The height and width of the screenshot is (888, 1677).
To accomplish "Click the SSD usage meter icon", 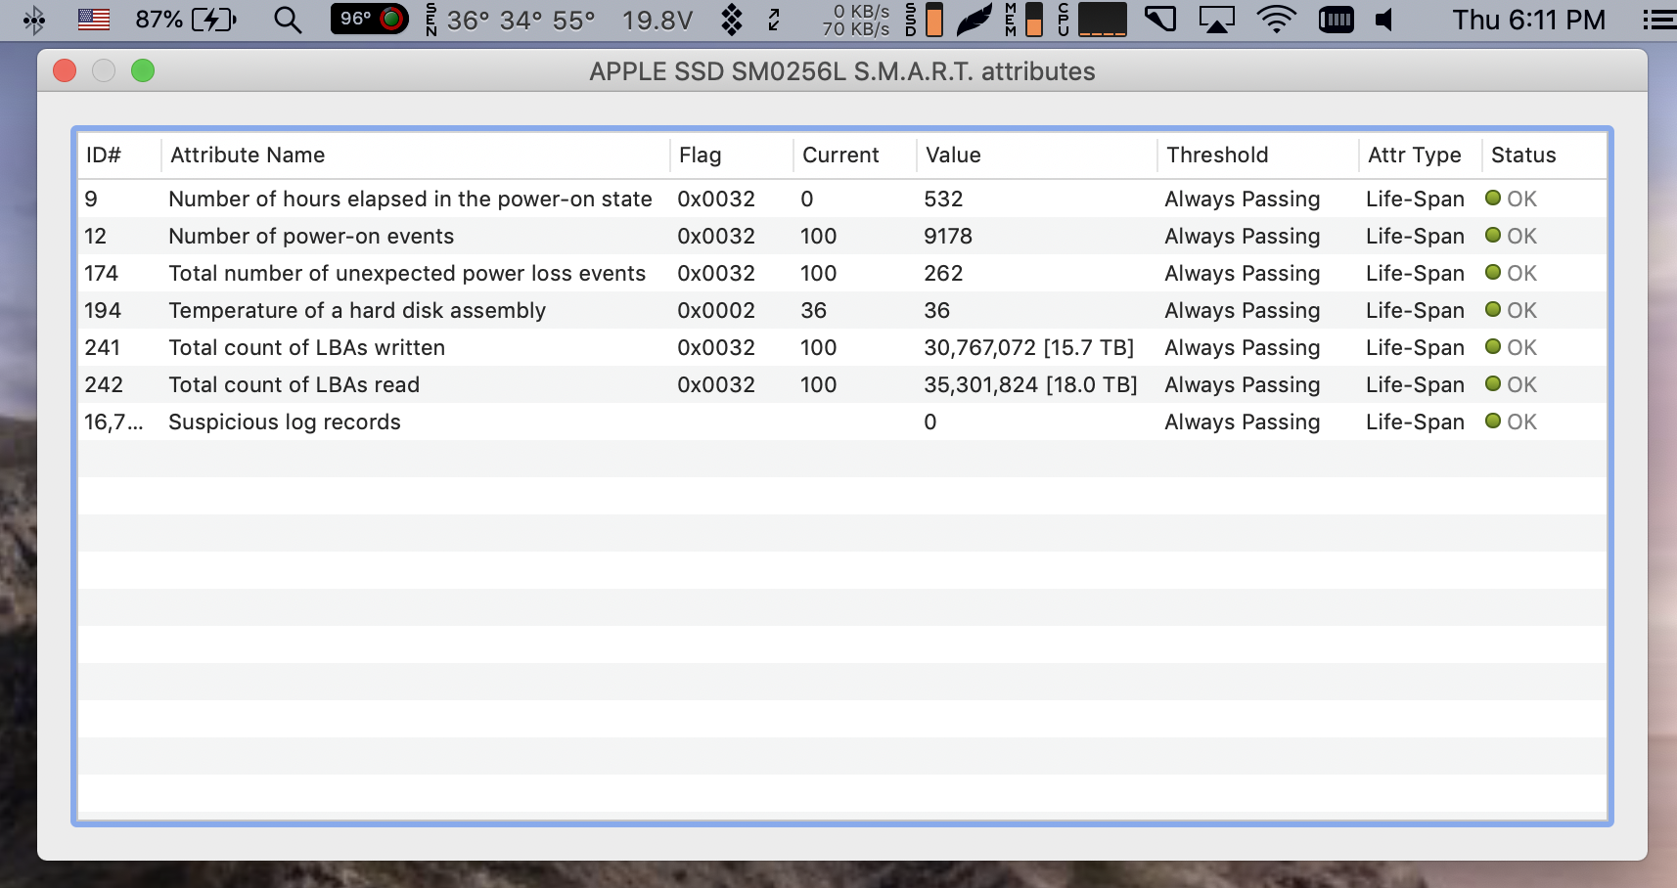I will [925, 20].
